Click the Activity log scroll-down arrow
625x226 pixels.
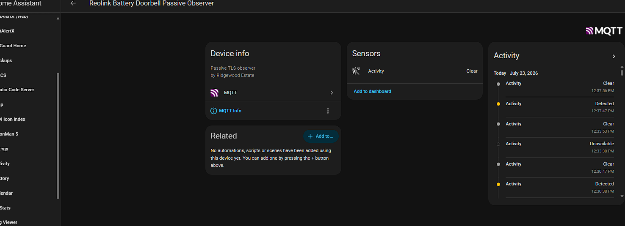coord(622,196)
